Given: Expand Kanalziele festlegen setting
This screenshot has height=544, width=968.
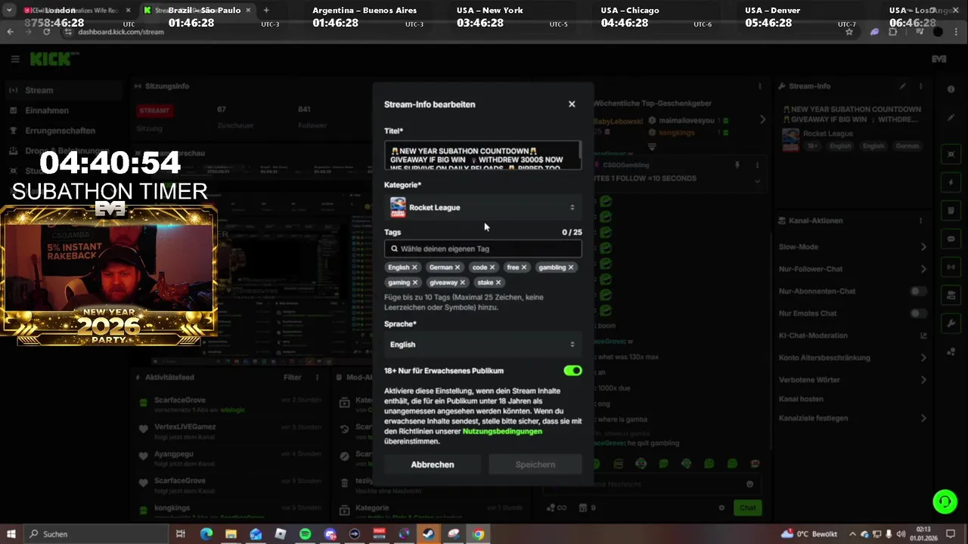Looking at the screenshot, I should click(852, 418).
